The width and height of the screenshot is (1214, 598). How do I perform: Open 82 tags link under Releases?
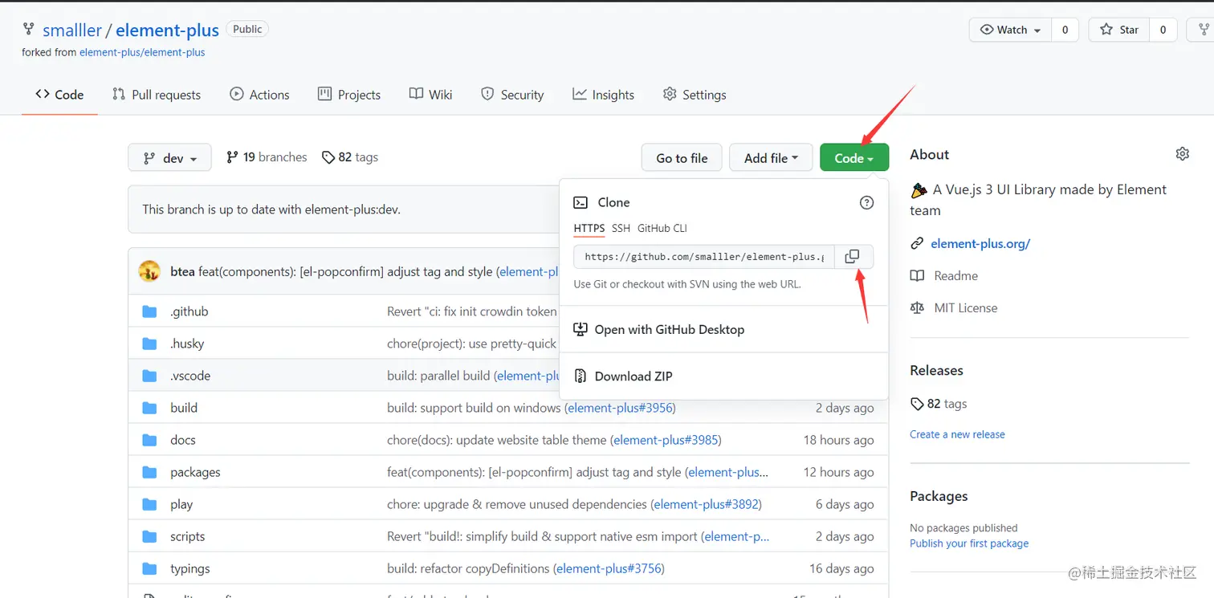(947, 404)
